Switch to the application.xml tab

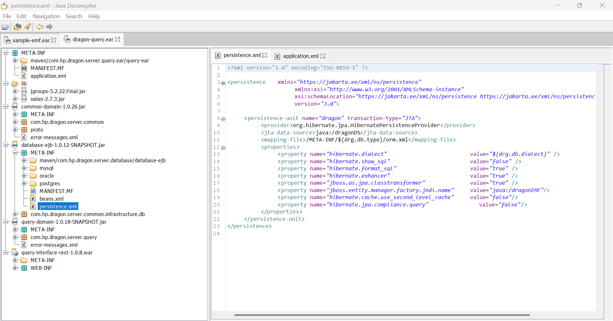pos(301,56)
